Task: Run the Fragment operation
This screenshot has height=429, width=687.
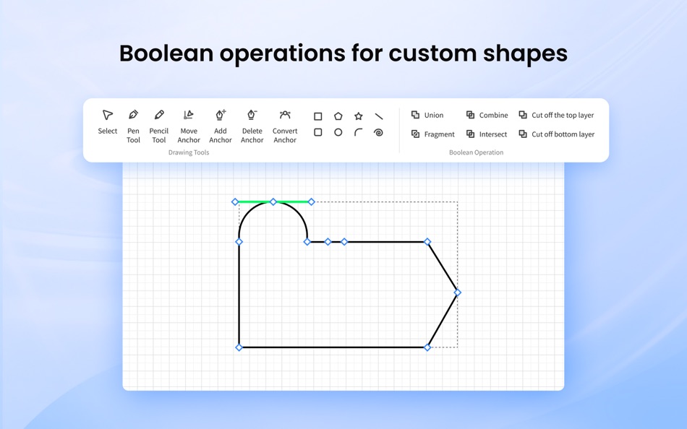Action: click(x=433, y=134)
